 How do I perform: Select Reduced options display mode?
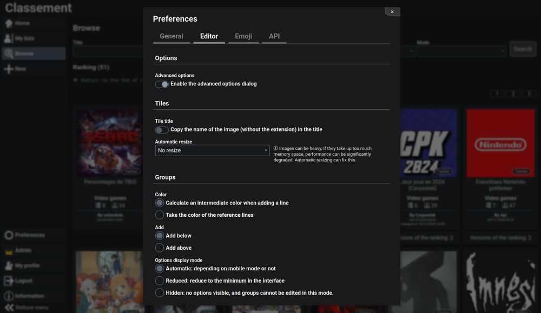pyautogui.click(x=160, y=281)
